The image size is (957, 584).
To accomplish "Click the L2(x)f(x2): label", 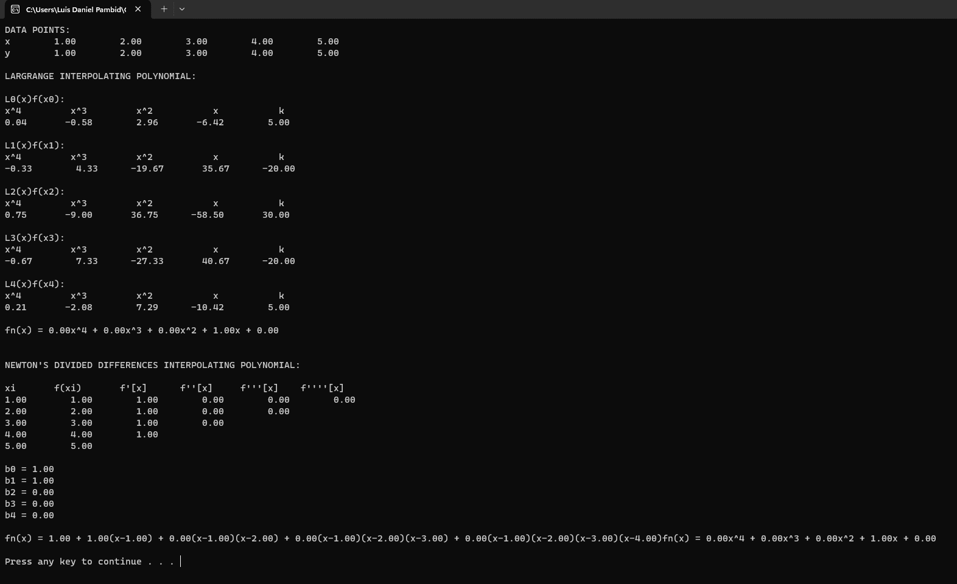I will 35,192.
